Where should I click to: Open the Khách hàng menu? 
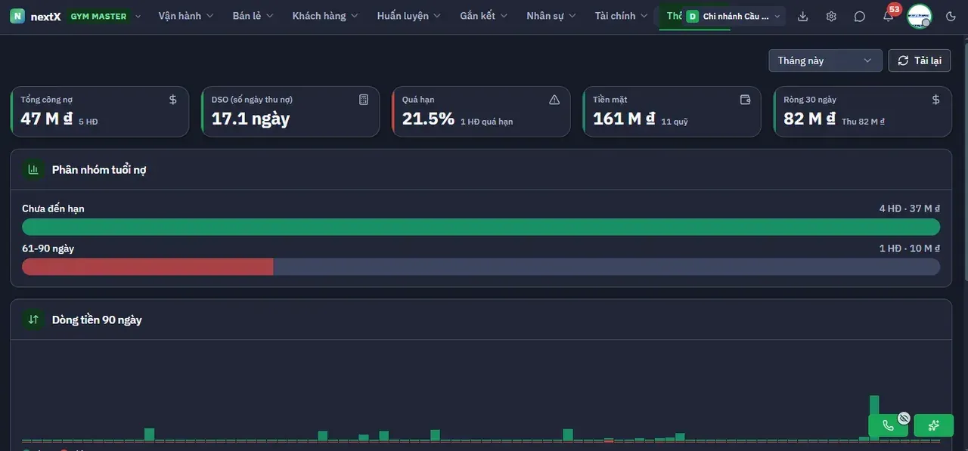(325, 16)
